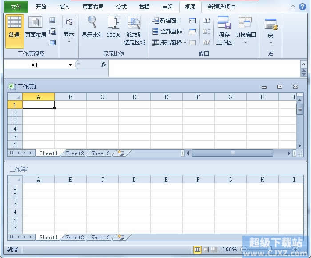Open Excel Help question mark icon
Image resolution: width=311 pixels, height=258 pixels.
[x=302, y=7]
